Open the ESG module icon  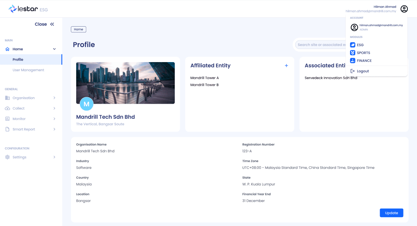click(352, 45)
